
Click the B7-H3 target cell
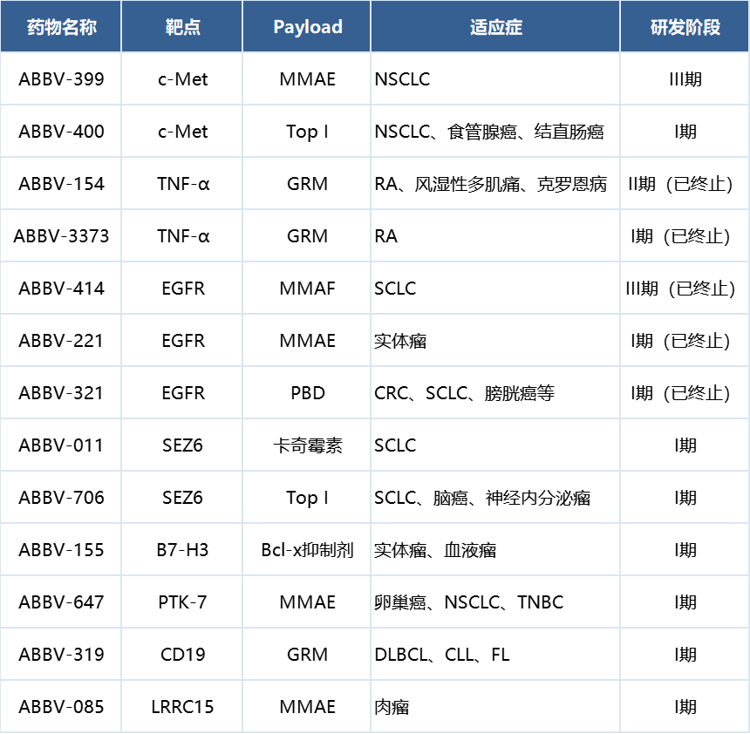click(182, 550)
